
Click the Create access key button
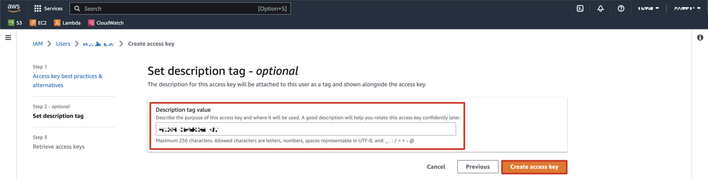click(x=534, y=167)
